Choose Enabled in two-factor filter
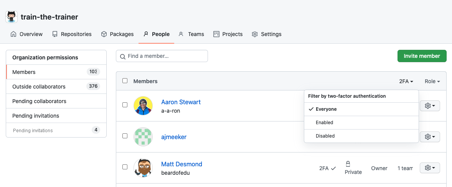Viewport: 452px width, 187px height. 324,123
